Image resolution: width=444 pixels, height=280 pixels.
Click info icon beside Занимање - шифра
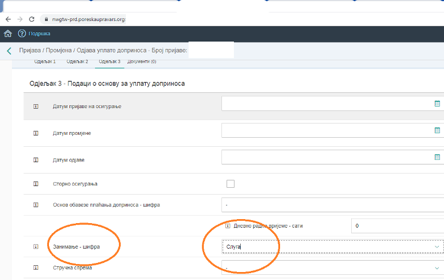tap(35, 246)
